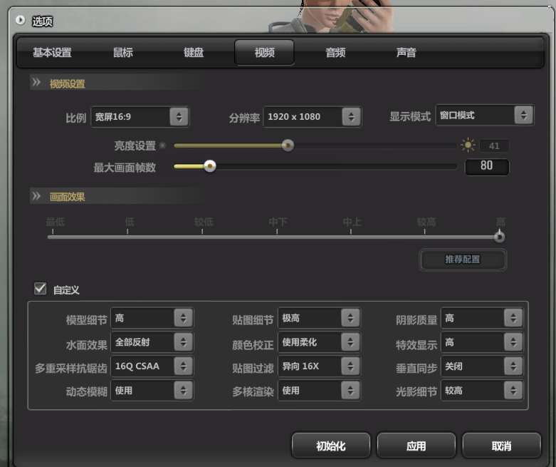This screenshot has height=467, width=556.
Task: Click the 亮度设置 brightness slider handle
Action: [288, 145]
